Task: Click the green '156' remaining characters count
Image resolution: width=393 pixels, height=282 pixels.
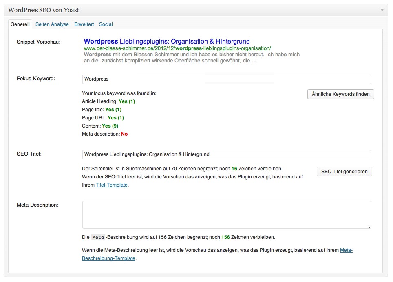Action: coord(225,237)
